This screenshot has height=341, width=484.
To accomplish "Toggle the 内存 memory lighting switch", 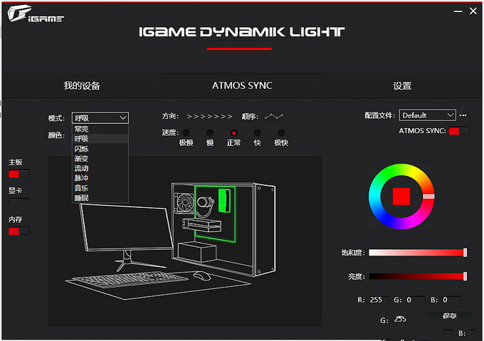I will pyautogui.click(x=19, y=231).
